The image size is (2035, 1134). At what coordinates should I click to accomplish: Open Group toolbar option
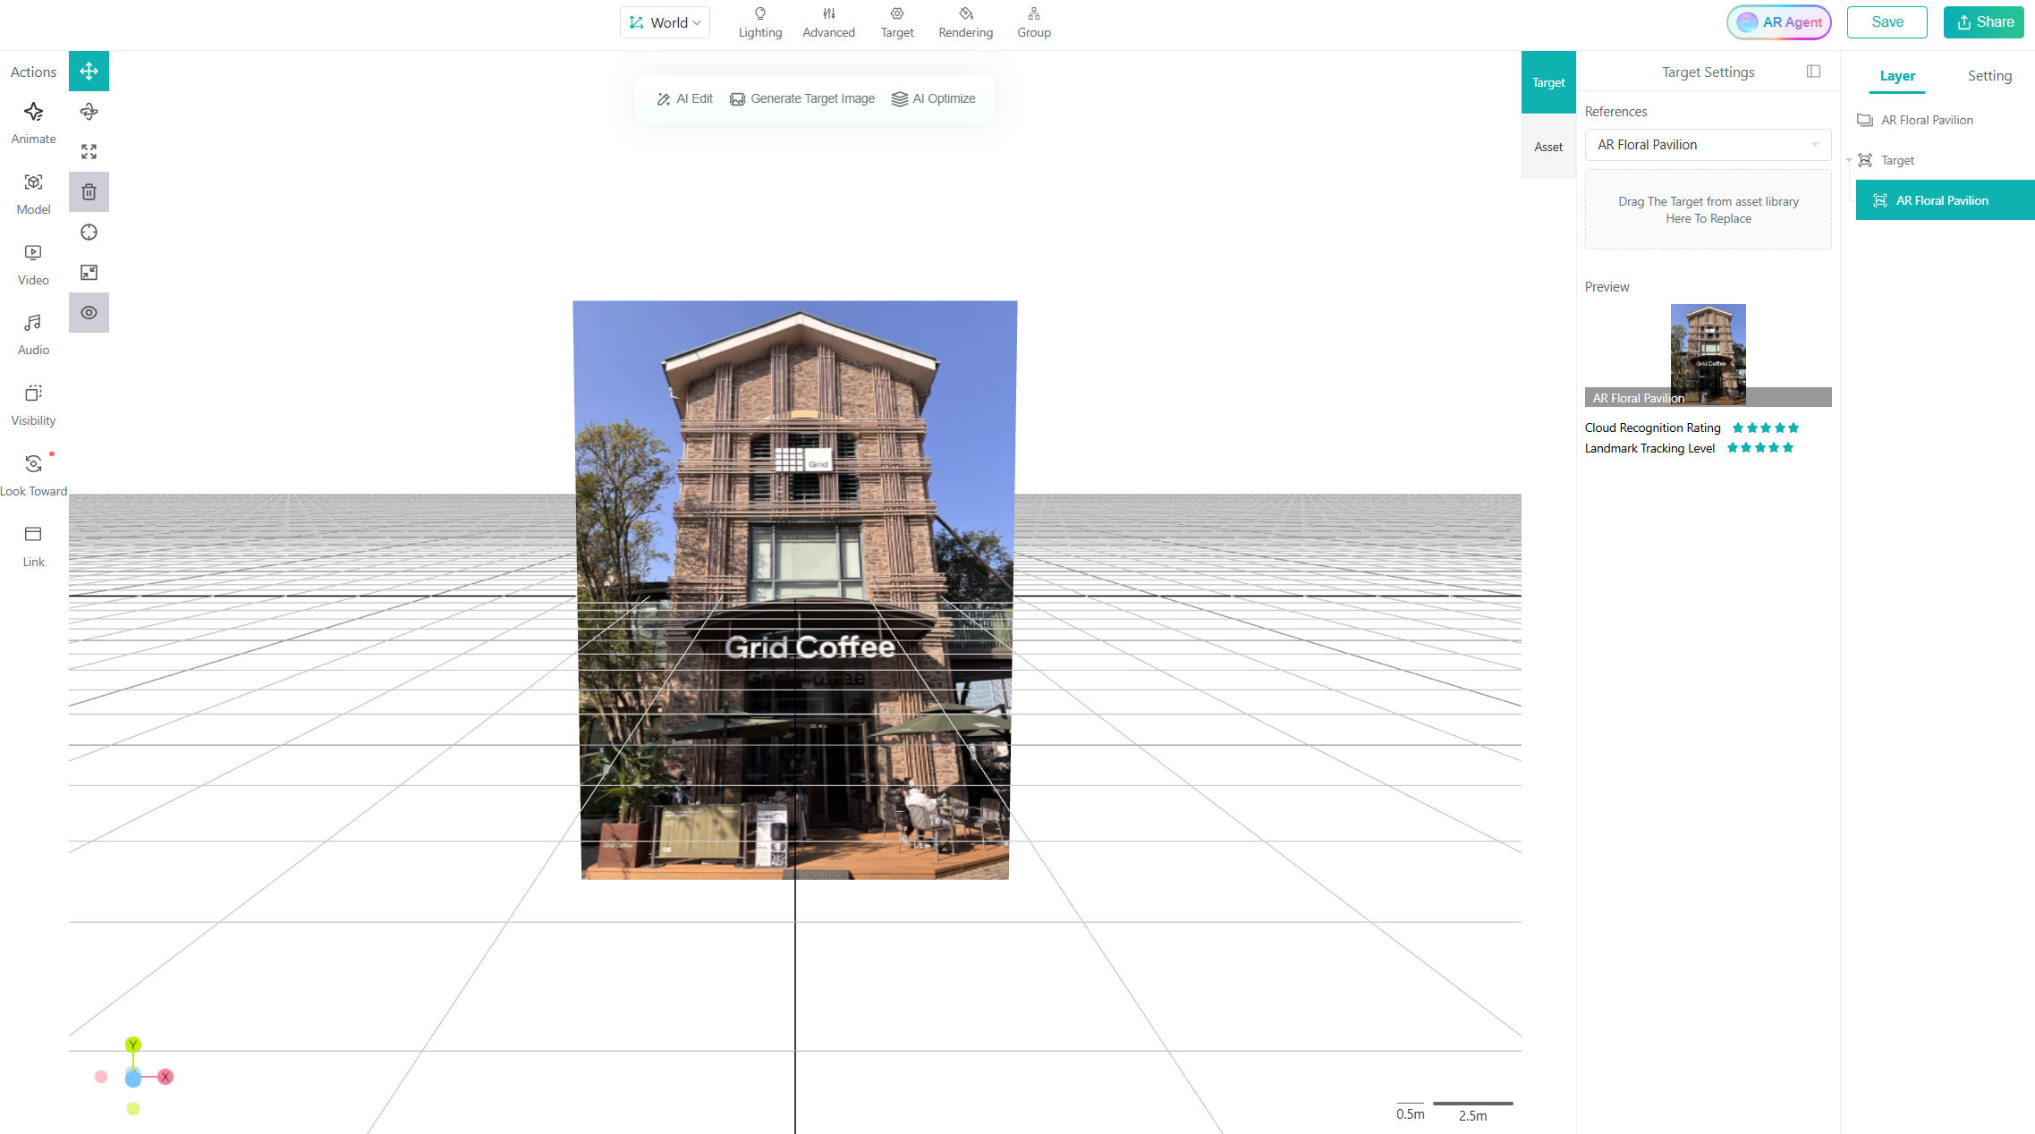tap(1034, 22)
